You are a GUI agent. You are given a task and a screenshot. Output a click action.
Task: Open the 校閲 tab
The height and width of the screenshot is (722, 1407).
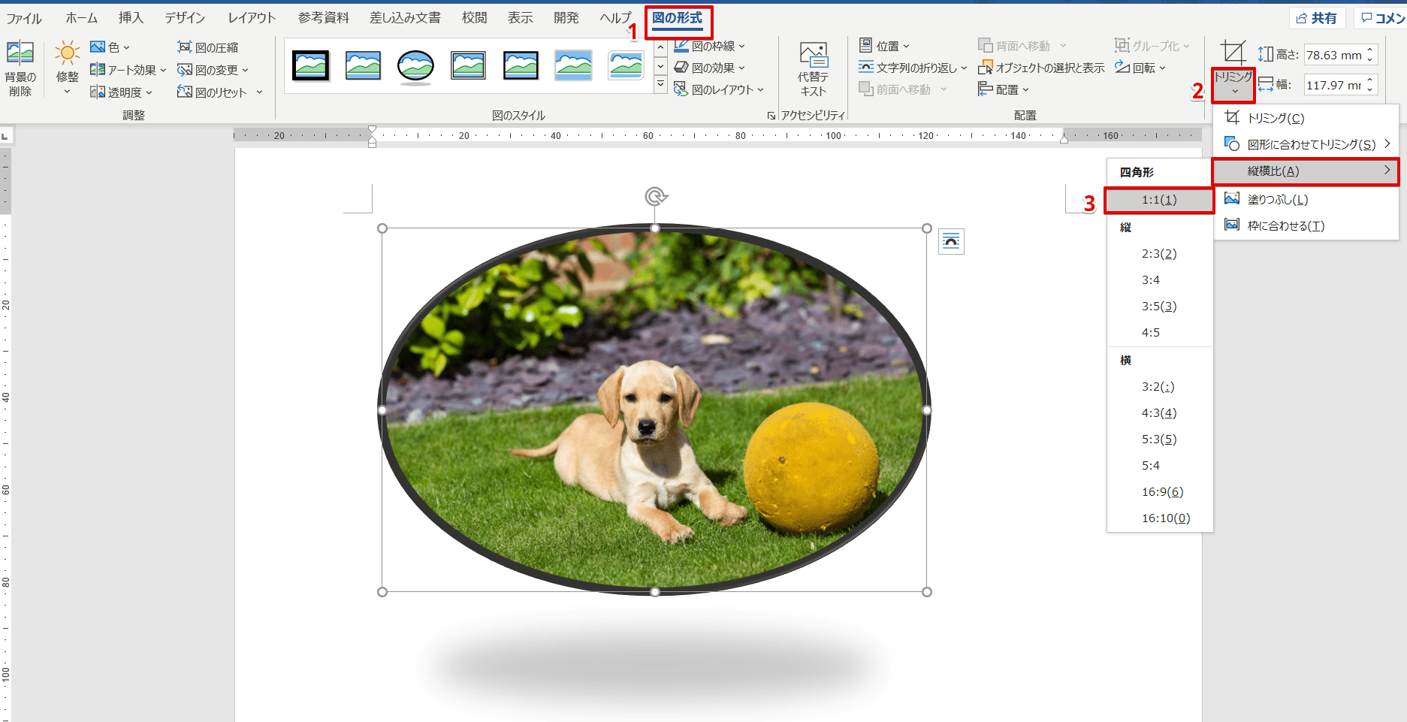pos(474,18)
